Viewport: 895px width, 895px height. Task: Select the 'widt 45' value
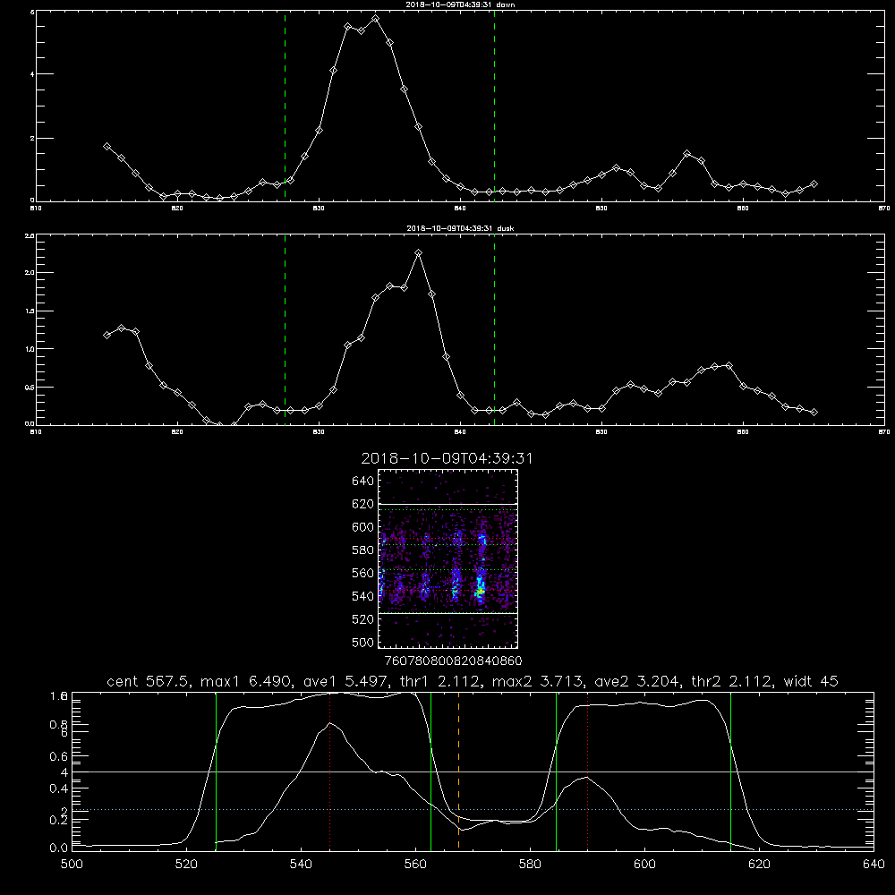click(811, 681)
